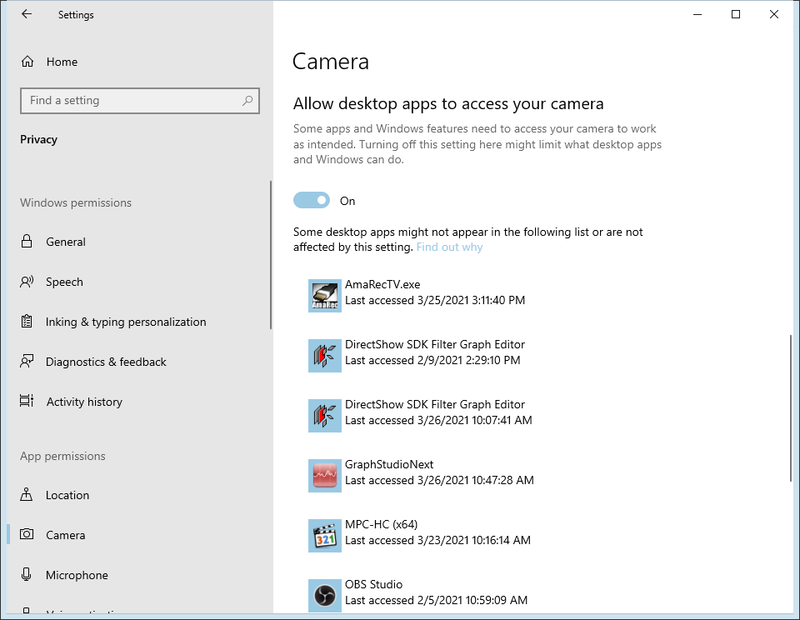
Task: Click the AmaRecTV.exe app icon
Action: point(325,296)
